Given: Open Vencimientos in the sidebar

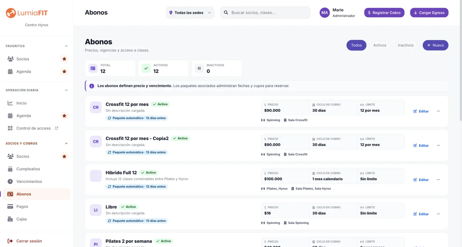Looking at the screenshot, I should pyautogui.click(x=36, y=181).
